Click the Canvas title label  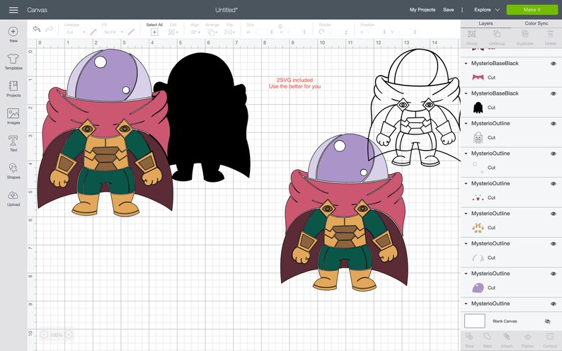[37, 10]
